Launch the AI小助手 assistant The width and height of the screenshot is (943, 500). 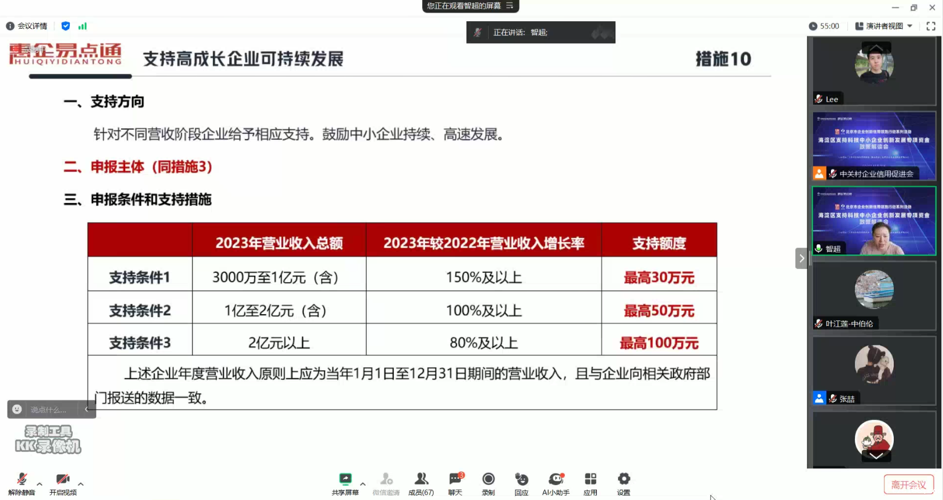tap(556, 483)
